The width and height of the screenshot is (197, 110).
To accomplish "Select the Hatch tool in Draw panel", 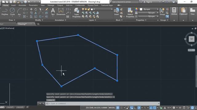I will (24, 16).
